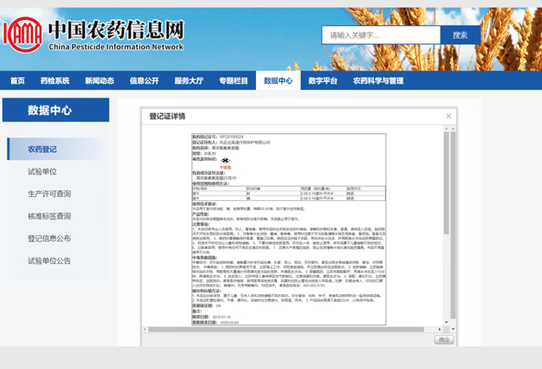542x369 pixels.
Task: Open 服务大厅 in the nav bar
Action: (x=189, y=81)
